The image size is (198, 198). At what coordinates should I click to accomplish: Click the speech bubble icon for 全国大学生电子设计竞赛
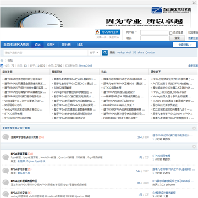[x=5, y=137]
